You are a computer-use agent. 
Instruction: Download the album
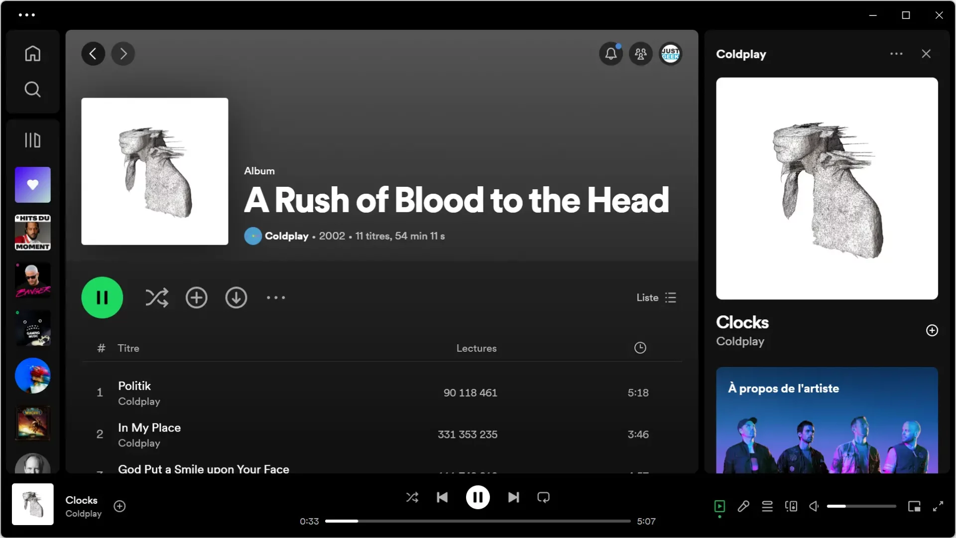tap(236, 297)
